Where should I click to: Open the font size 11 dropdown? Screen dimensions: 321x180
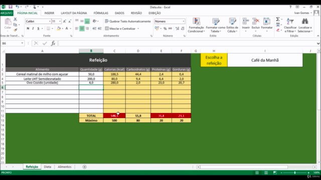coord(60,21)
